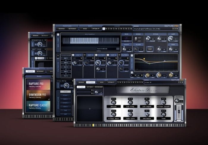Screen dimensions: 208x145
Task: Click the Glide knob
Action: [136, 49]
